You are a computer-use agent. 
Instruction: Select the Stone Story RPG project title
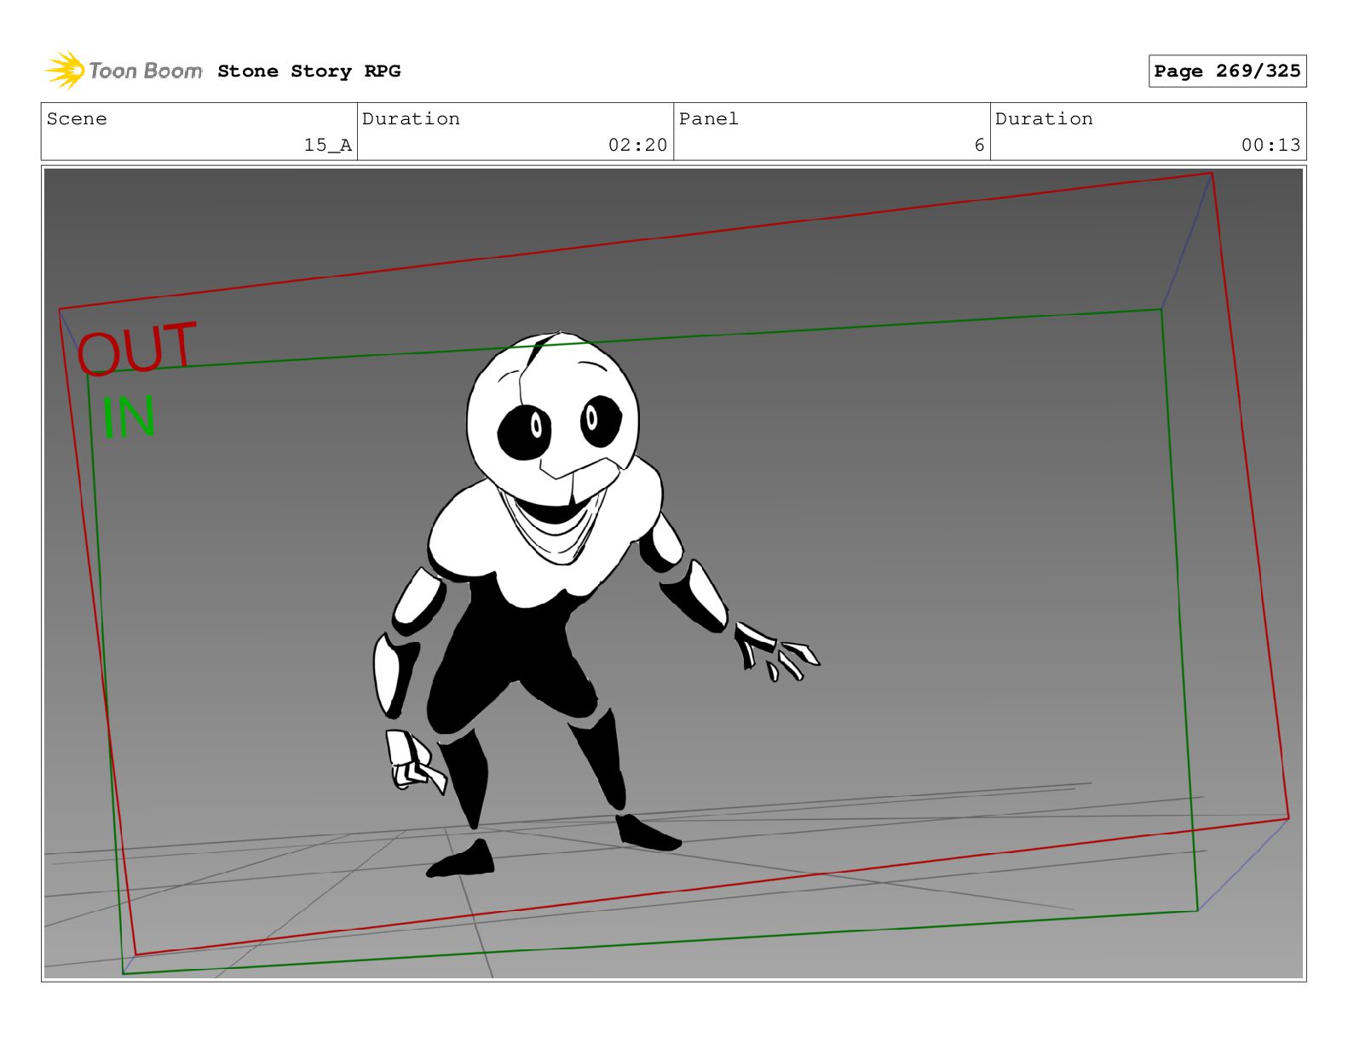pyautogui.click(x=308, y=72)
